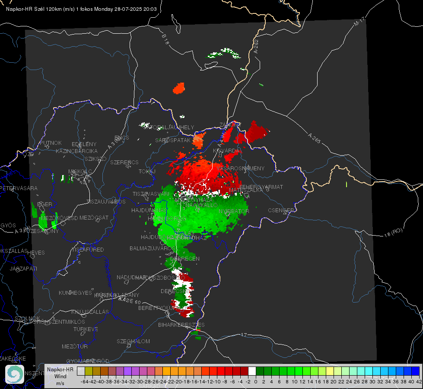Click the MEZŐKÖVESD label

(x=60, y=218)
